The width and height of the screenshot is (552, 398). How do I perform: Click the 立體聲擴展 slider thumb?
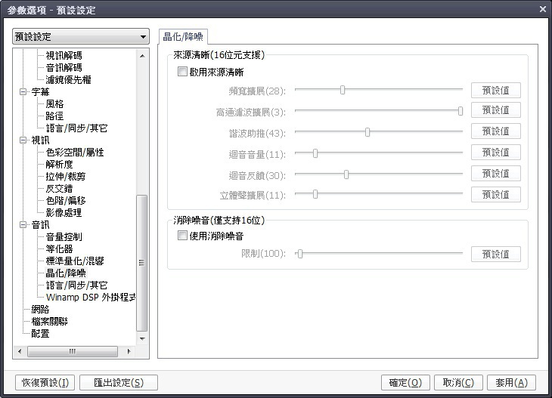pyautogui.click(x=315, y=194)
